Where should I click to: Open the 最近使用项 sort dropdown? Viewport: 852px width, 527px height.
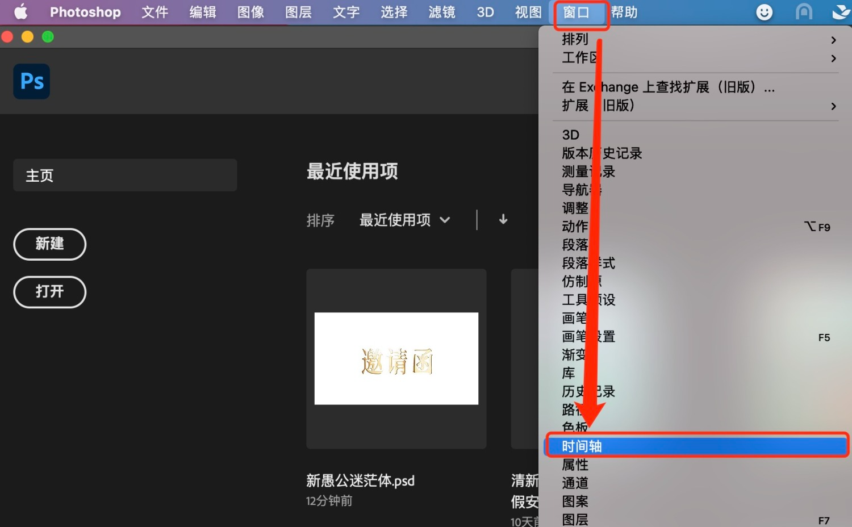[404, 220]
